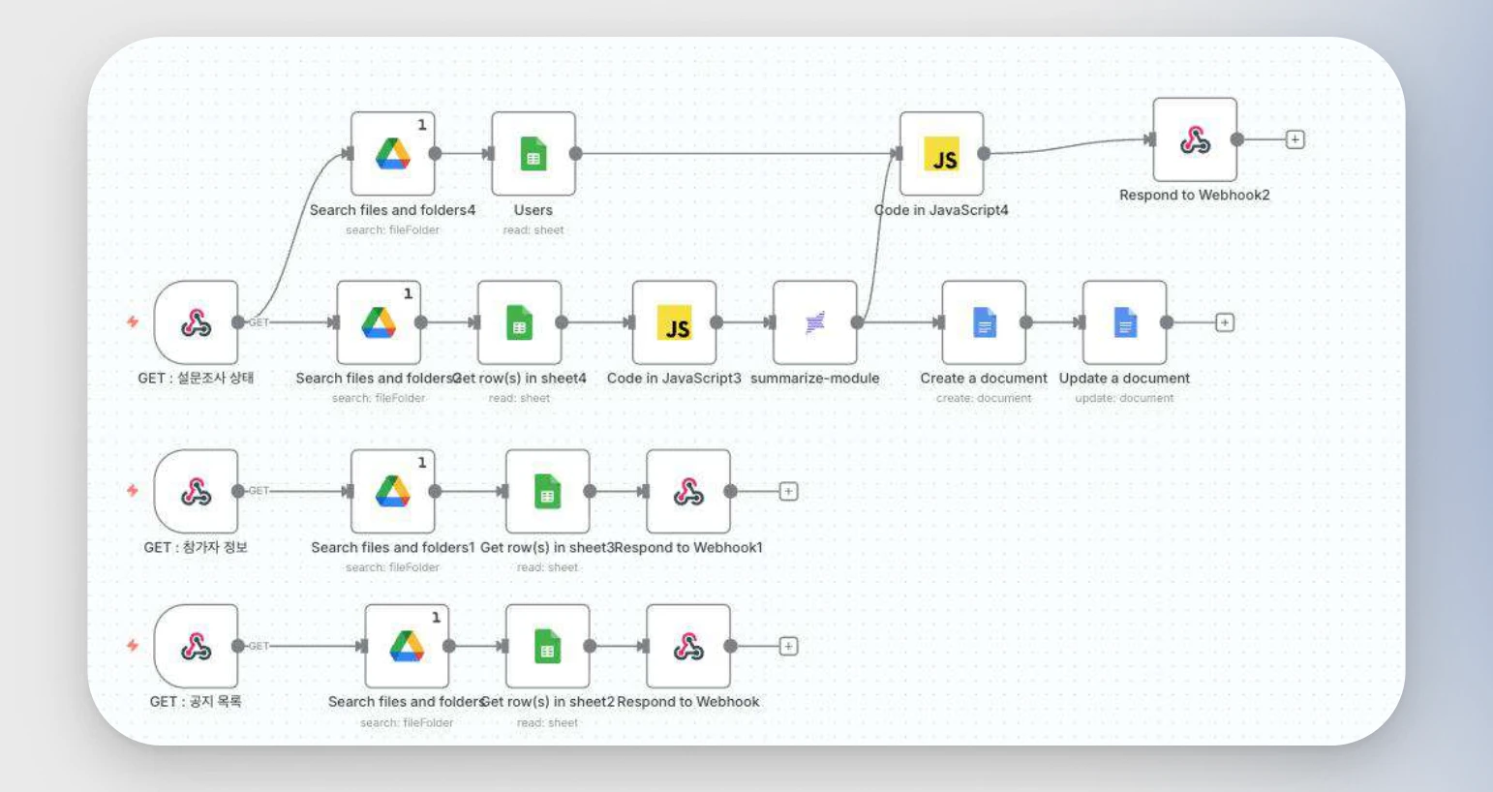Screen dimensions: 1493x792
Task: Open the 'Search files and folders1' node
Action: (392, 491)
